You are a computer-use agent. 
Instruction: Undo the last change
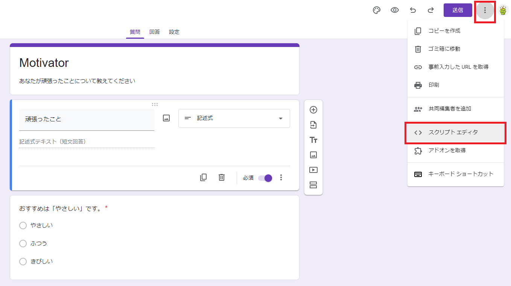coord(413,10)
